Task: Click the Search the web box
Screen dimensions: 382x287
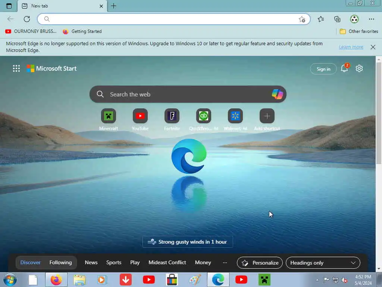Action: click(188, 94)
